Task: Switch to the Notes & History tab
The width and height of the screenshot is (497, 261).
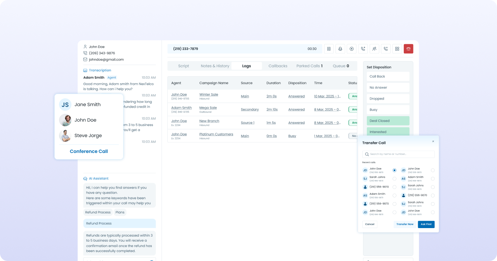Action: (x=215, y=66)
